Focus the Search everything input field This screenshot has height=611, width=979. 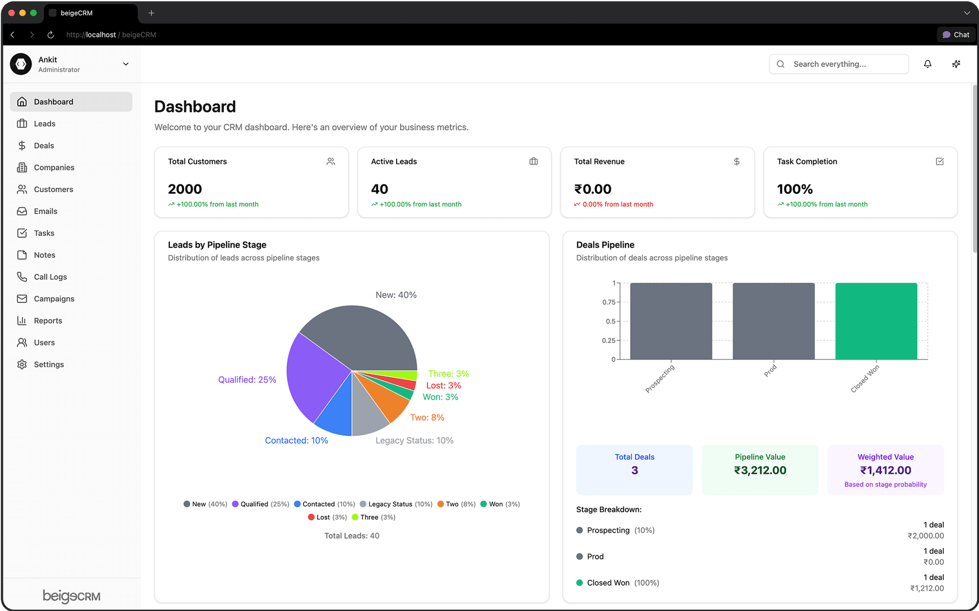839,64
